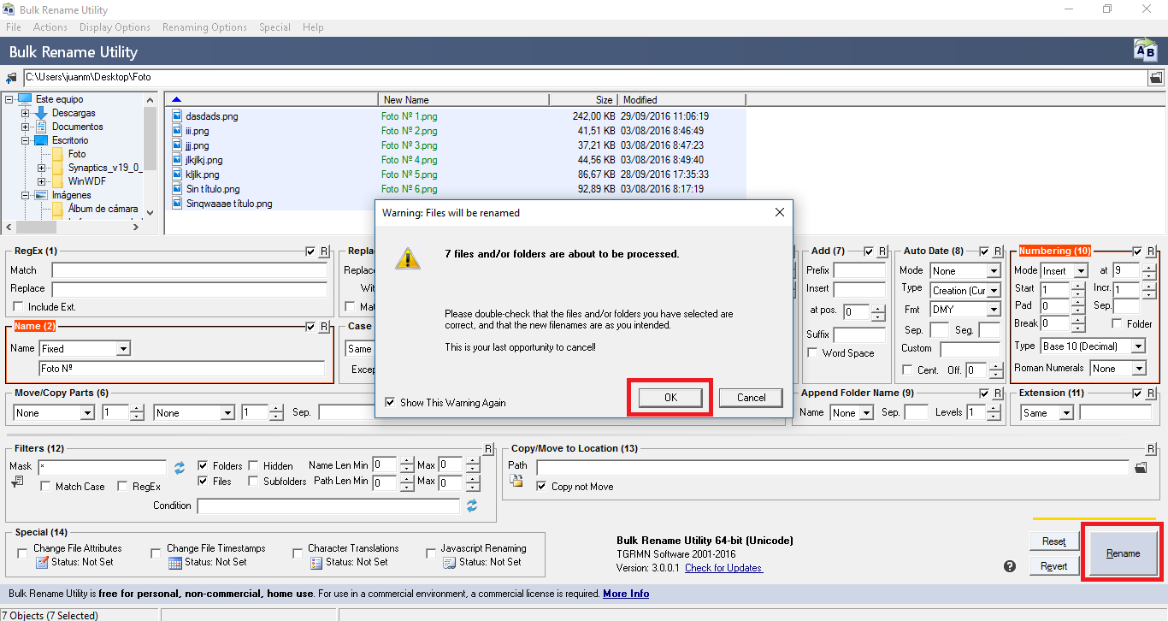
Task: Click the Rename button
Action: pyautogui.click(x=1123, y=553)
